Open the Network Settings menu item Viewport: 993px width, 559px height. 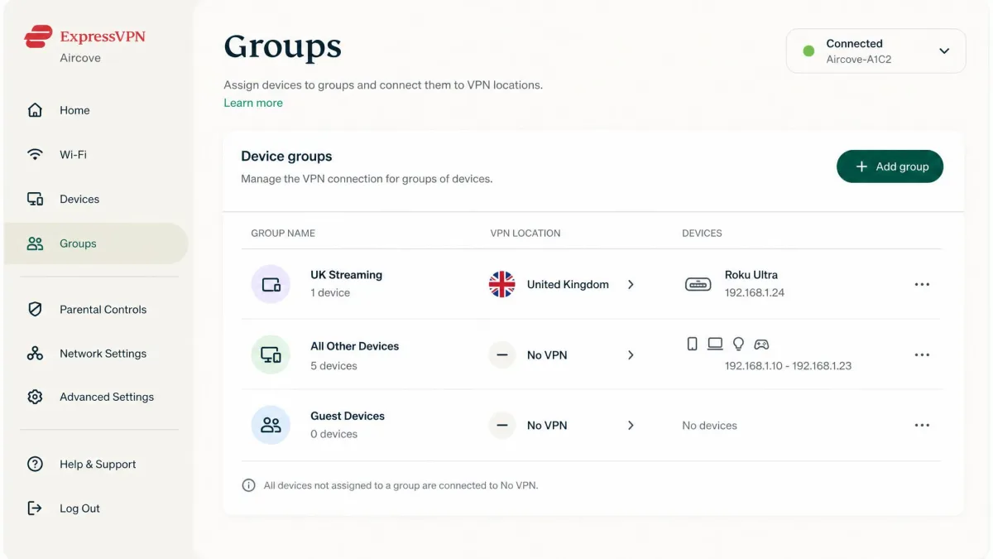coord(96,353)
